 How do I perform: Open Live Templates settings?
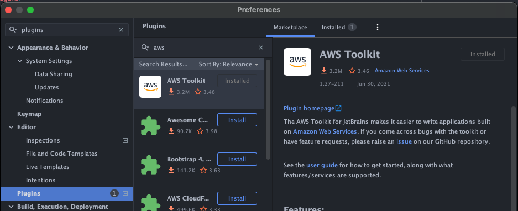coord(48,167)
